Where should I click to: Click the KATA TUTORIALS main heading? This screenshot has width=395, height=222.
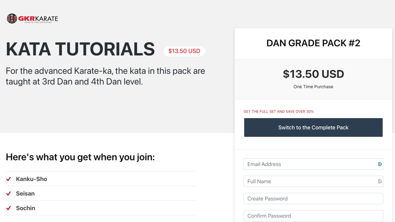click(x=80, y=49)
